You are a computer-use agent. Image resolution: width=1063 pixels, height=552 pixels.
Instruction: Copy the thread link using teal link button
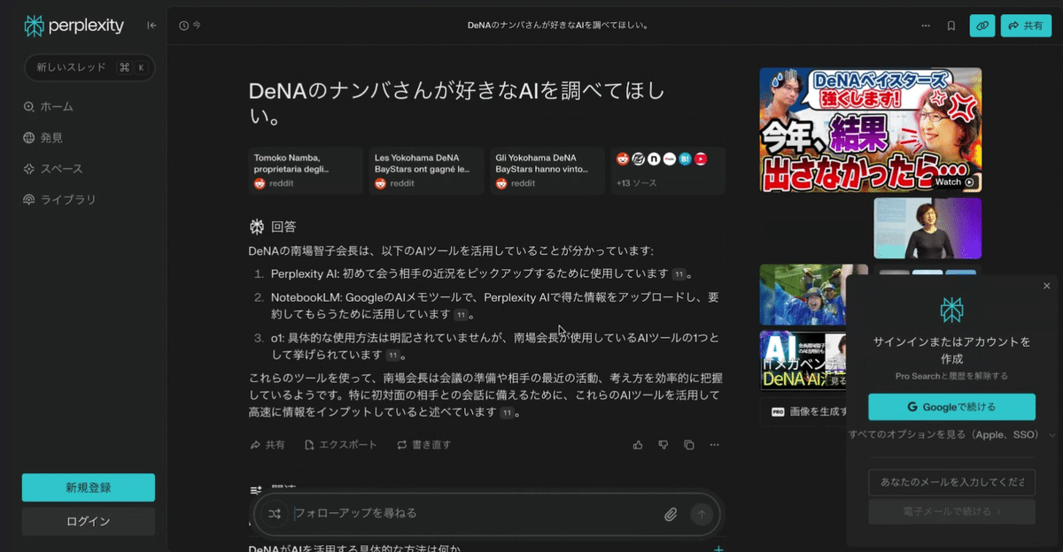pos(982,26)
